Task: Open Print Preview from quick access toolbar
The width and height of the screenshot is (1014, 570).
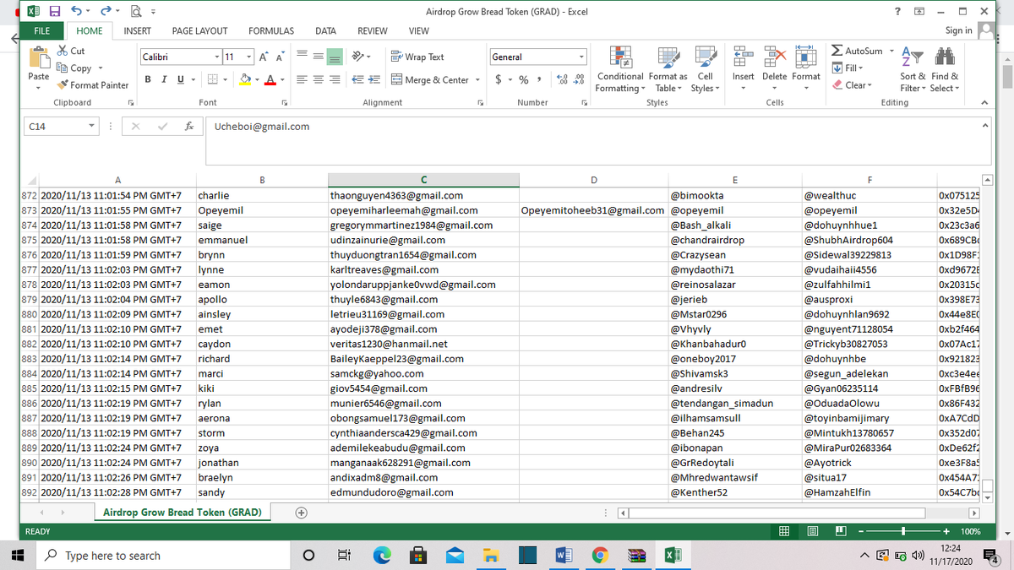Action: pyautogui.click(x=138, y=12)
